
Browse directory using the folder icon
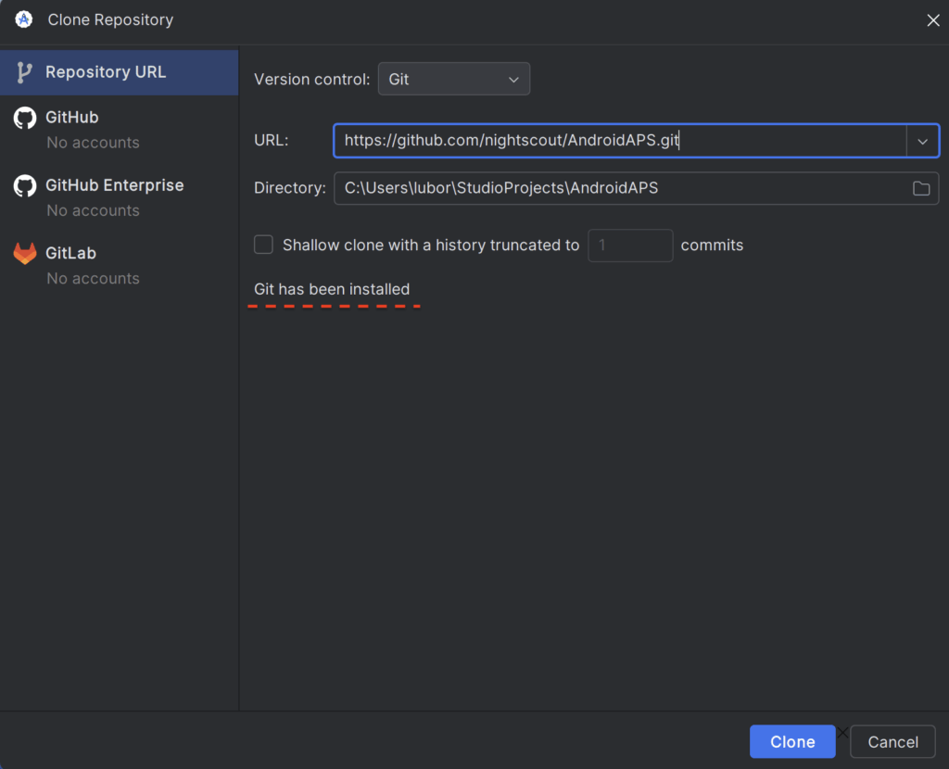(x=920, y=188)
